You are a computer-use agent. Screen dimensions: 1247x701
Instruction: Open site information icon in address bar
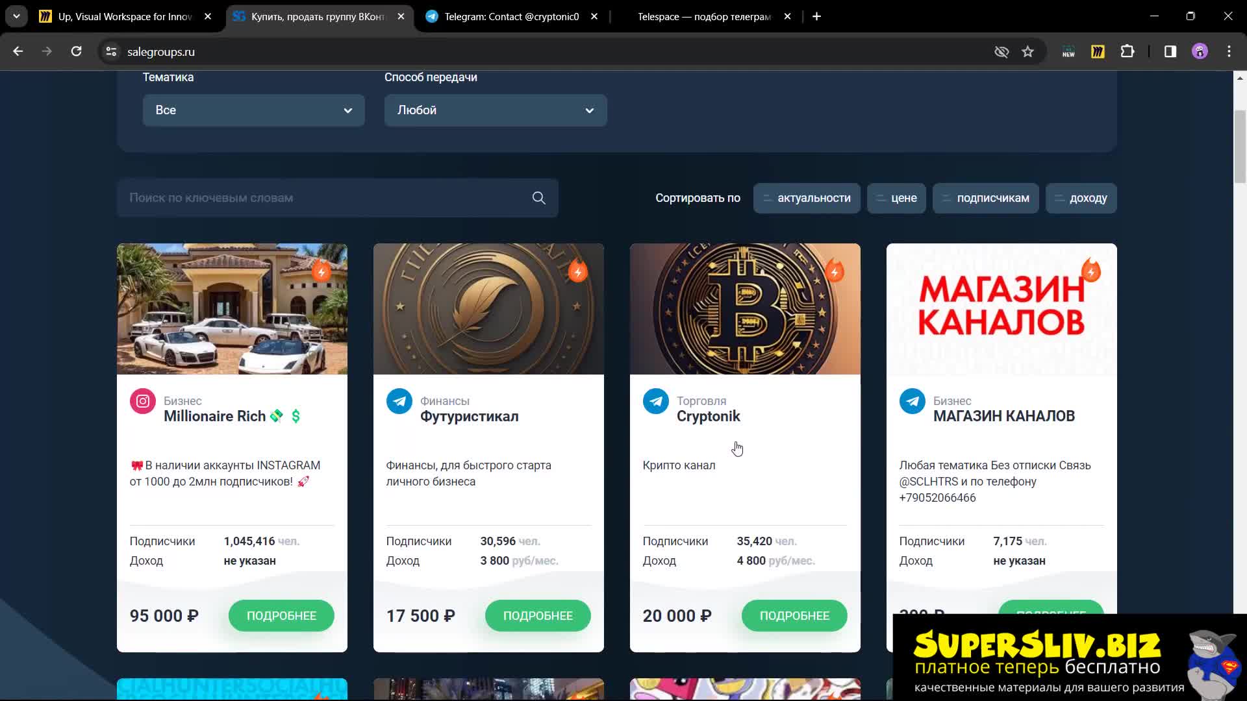[111, 51]
